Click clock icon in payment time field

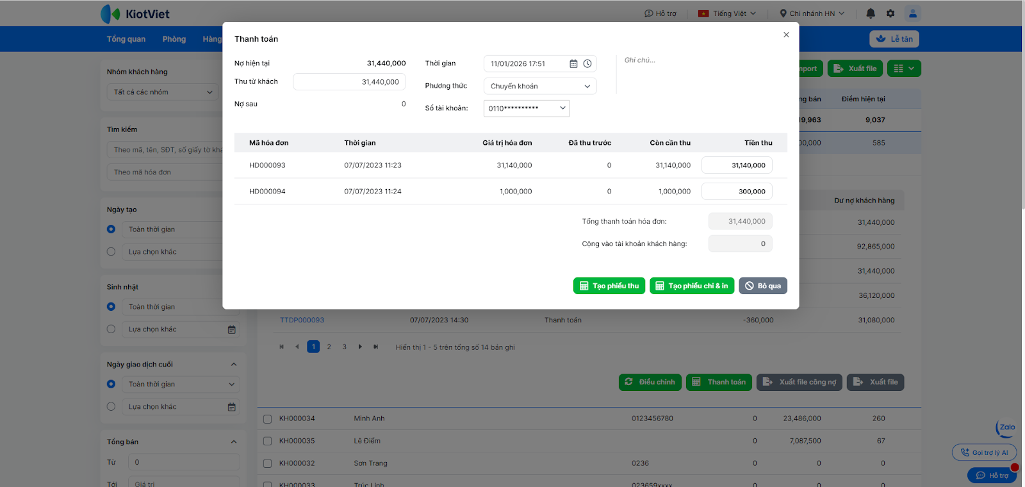tap(587, 64)
